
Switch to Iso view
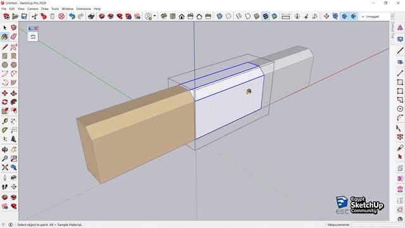click(164, 16)
